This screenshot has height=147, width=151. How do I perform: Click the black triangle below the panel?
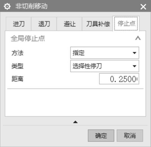(x=75, y=122)
